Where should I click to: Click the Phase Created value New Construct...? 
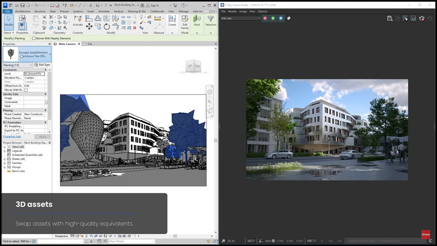34,114
